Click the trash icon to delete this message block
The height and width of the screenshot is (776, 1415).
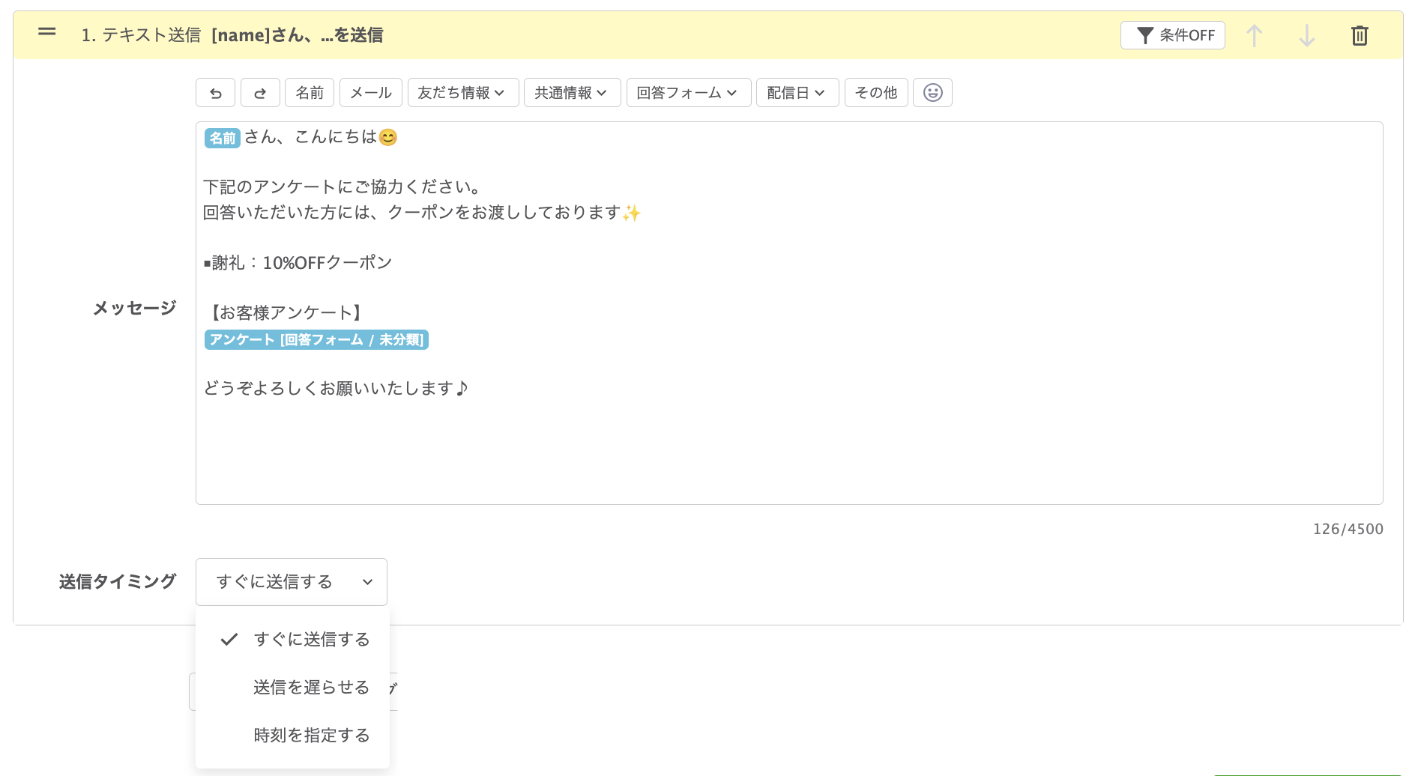click(x=1360, y=34)
